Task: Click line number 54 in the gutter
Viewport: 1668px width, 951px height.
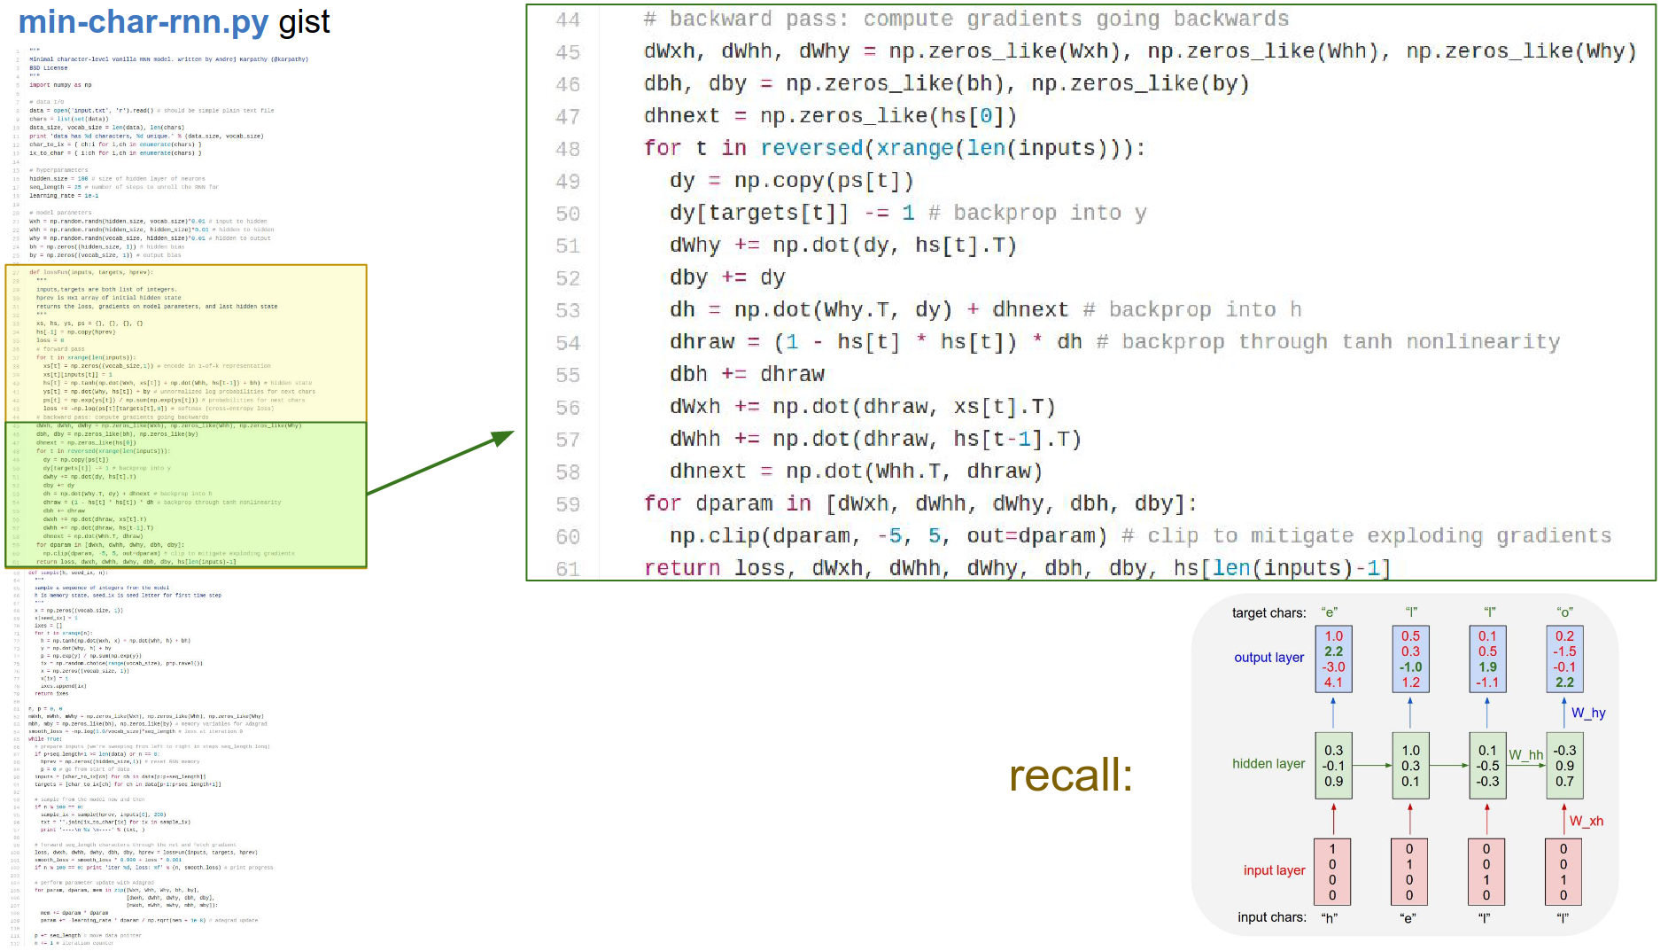Action: (x=568, y=343)
